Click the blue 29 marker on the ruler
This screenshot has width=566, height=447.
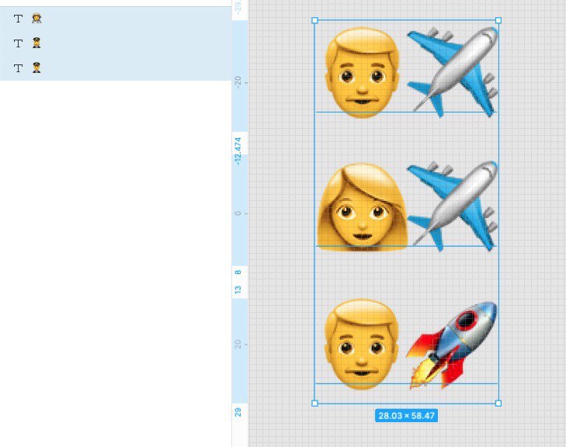pos(238,412)
